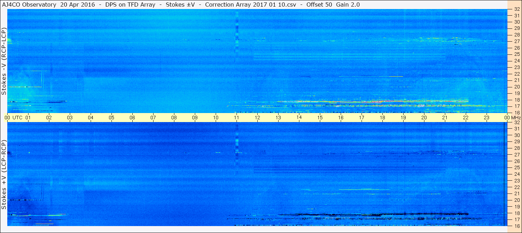
Task: Select the 05 hour marker on the time axis
Action: click(111, 118)
